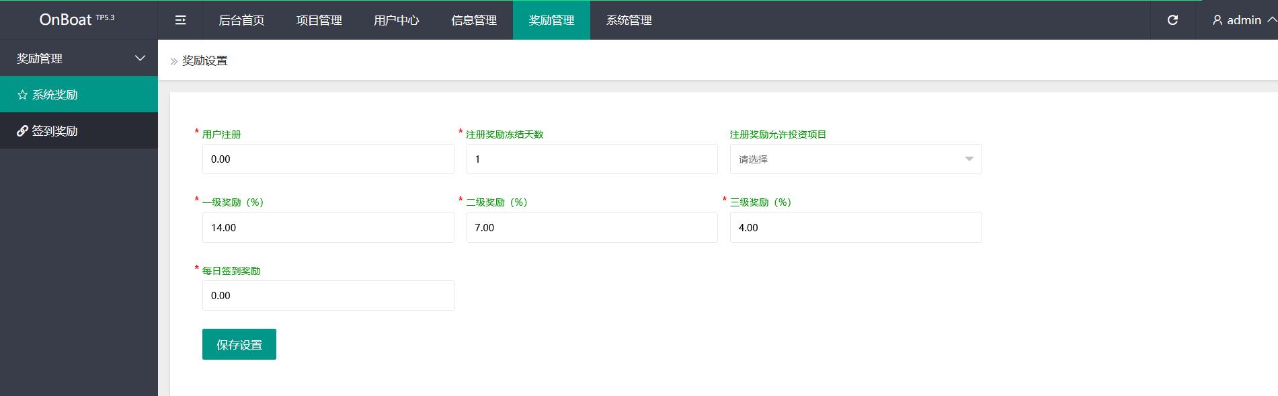Viewport: 1278px width, 396px height.
Task: Select the 奖励管理 top navigation tab
Action: [x=551, y=20]
